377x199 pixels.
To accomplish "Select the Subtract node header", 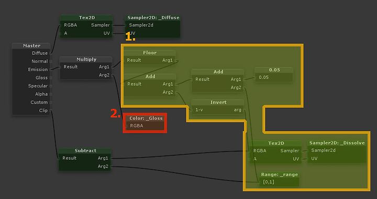I will click(x=85, y=151).
